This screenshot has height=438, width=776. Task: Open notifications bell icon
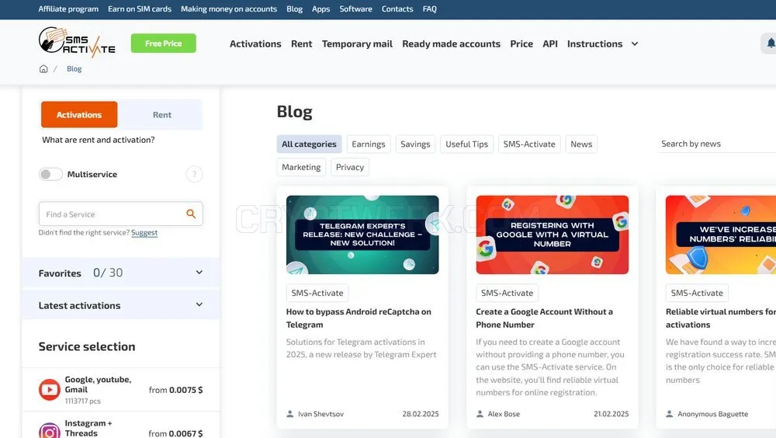coord(771,43)
